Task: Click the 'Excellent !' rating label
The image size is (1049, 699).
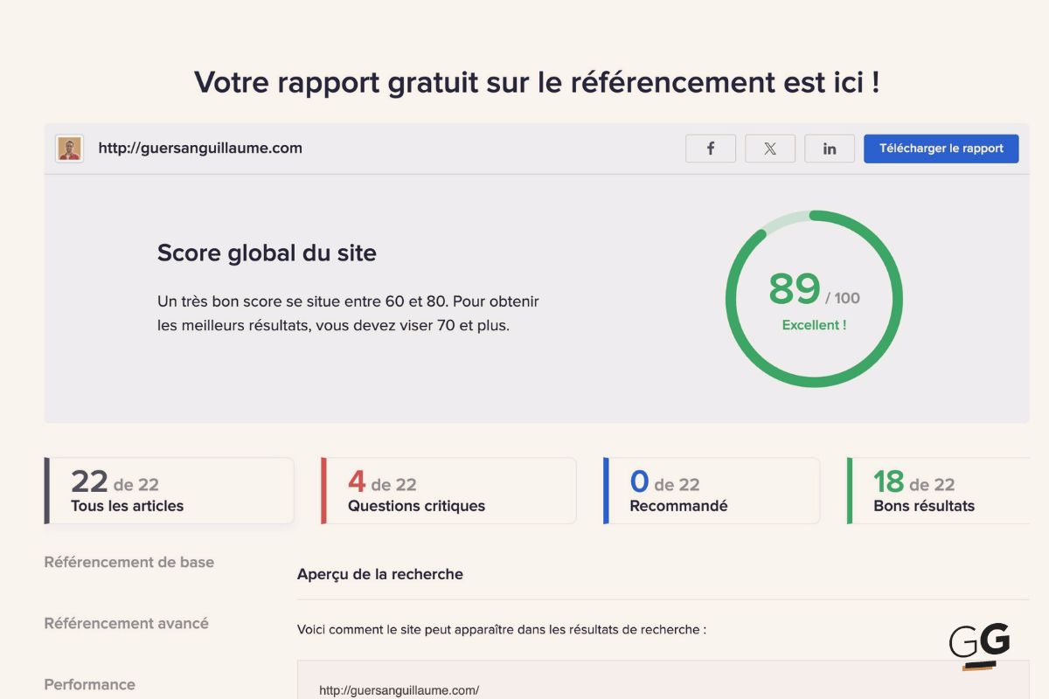Action: 814,324
